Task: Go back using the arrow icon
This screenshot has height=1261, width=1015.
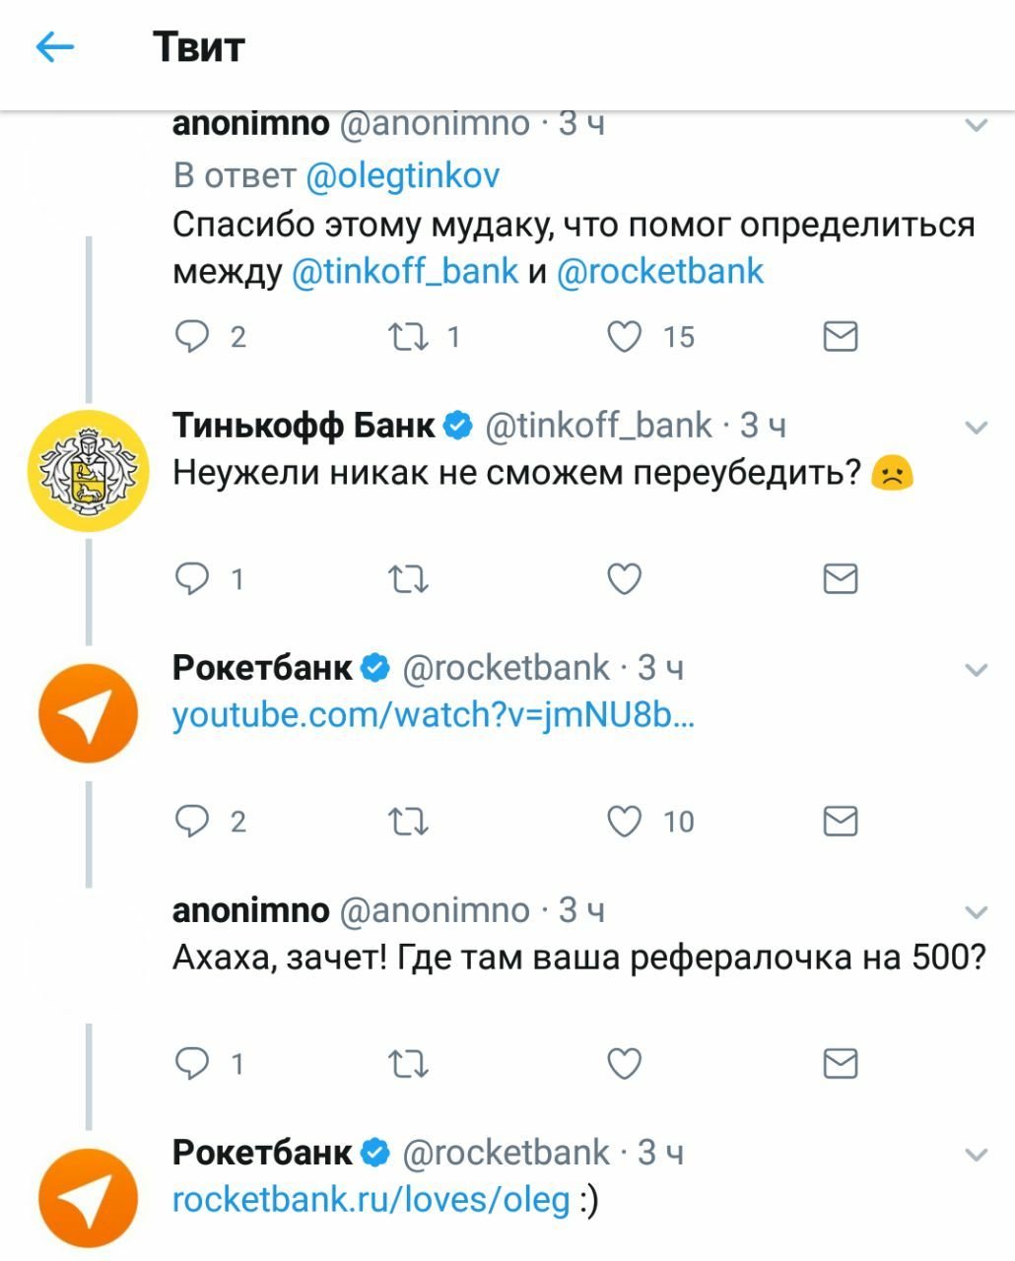Action: coord(55,46)
